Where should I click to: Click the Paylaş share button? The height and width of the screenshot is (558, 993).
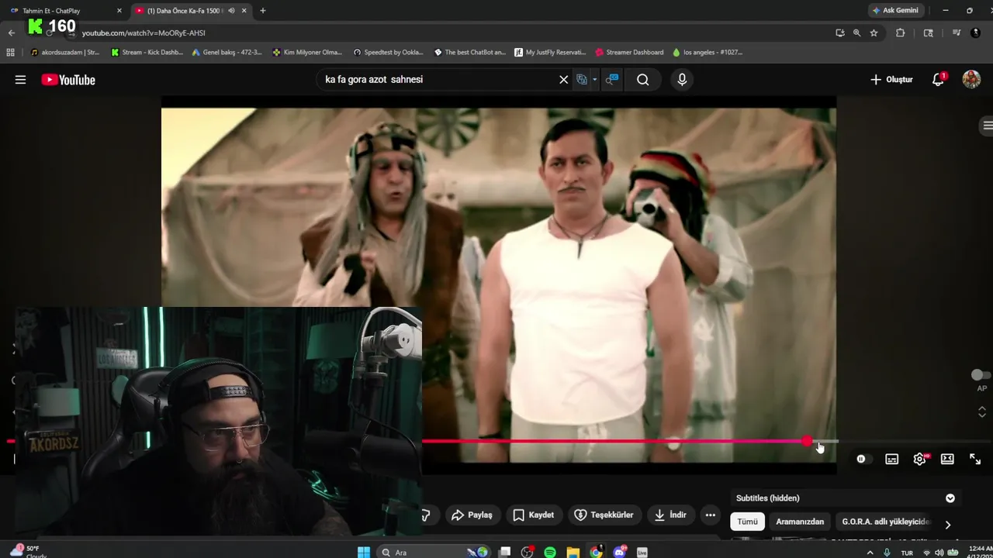tap(472, 515)
